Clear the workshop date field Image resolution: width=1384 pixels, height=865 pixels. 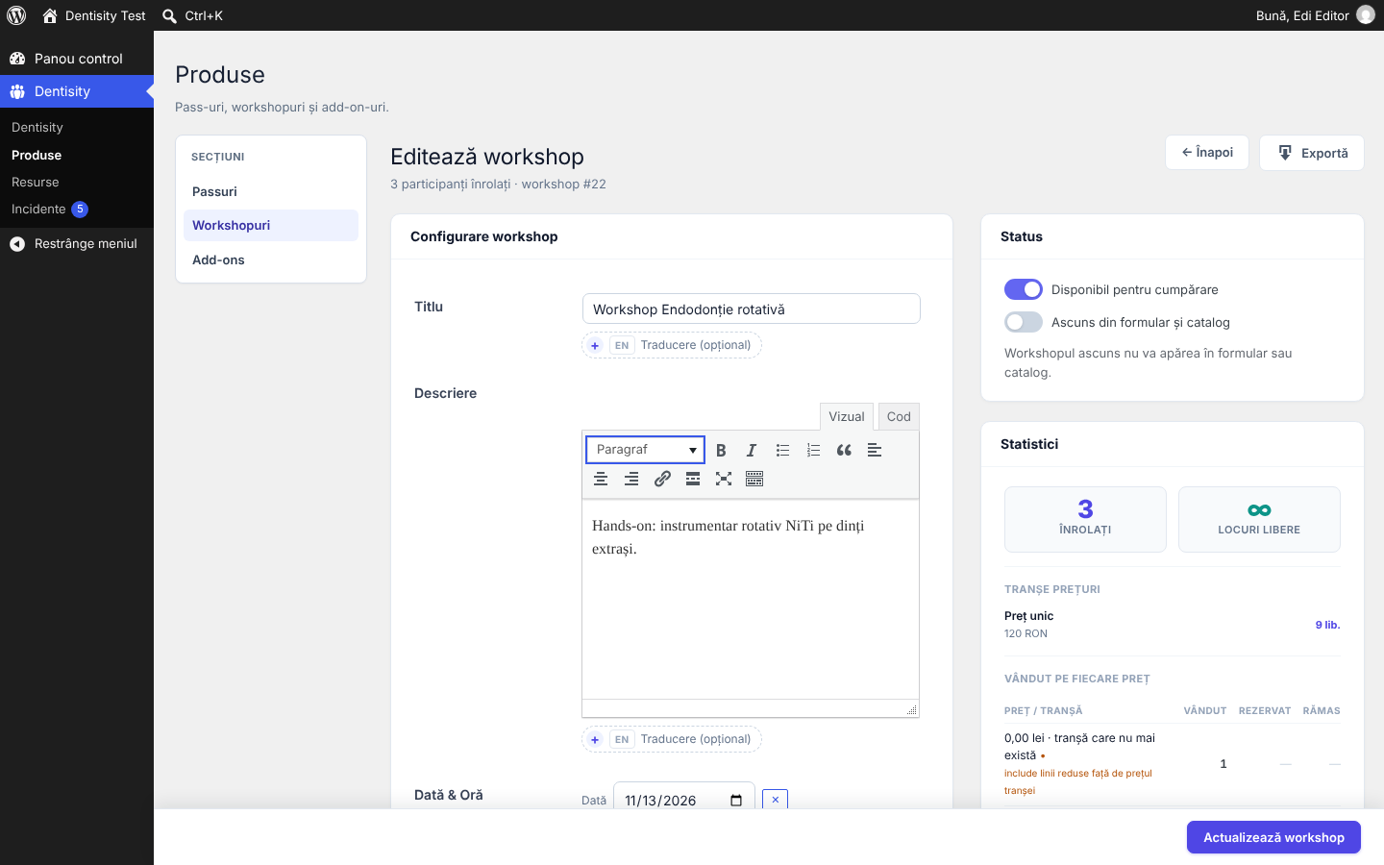(x=775, y=800)
